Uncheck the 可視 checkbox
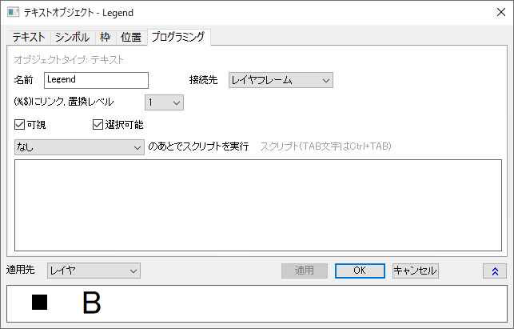 [20, 125]
